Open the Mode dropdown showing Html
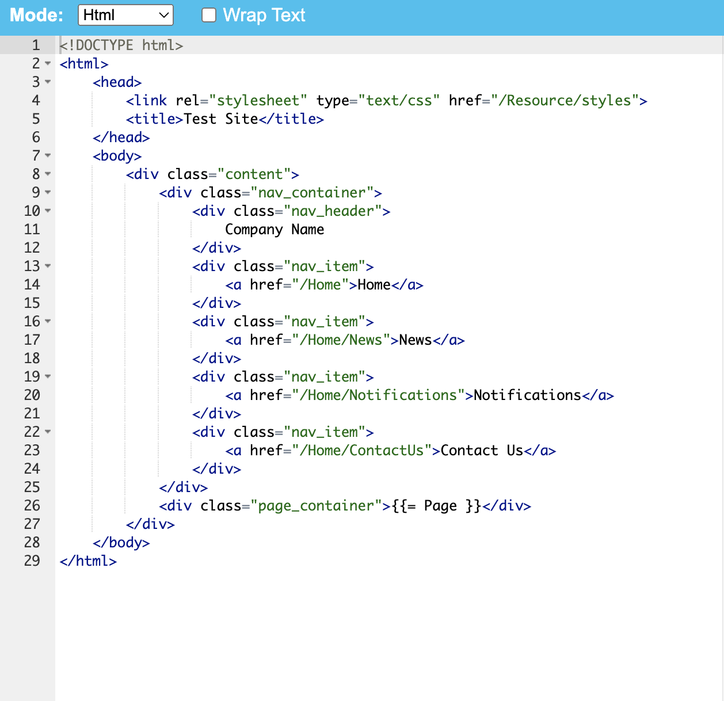 point(125,15)
